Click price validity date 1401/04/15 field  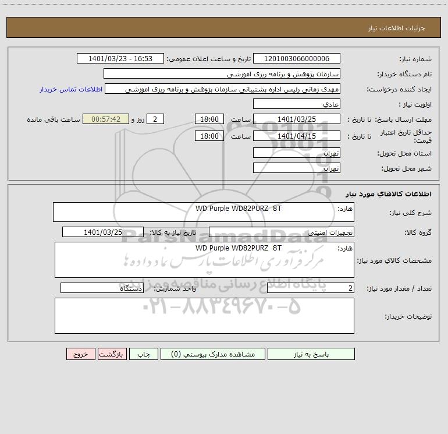pyautogui.click(x=297, y=136)
